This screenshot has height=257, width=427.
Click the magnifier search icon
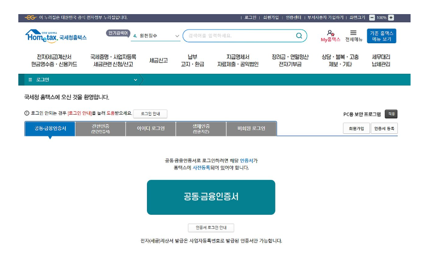[x=299, y=36]
